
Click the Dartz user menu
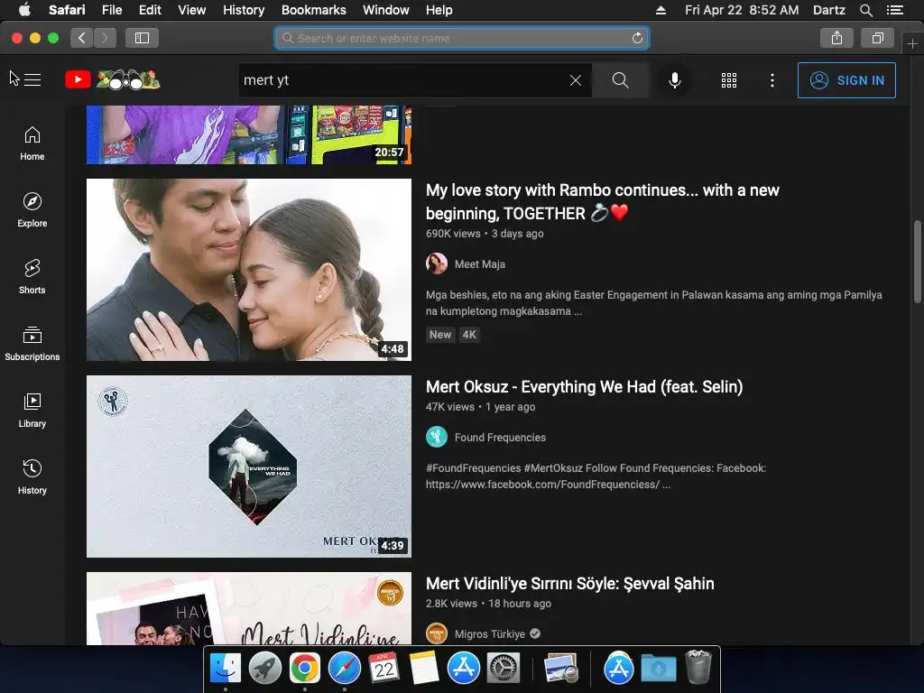[828, 10]
